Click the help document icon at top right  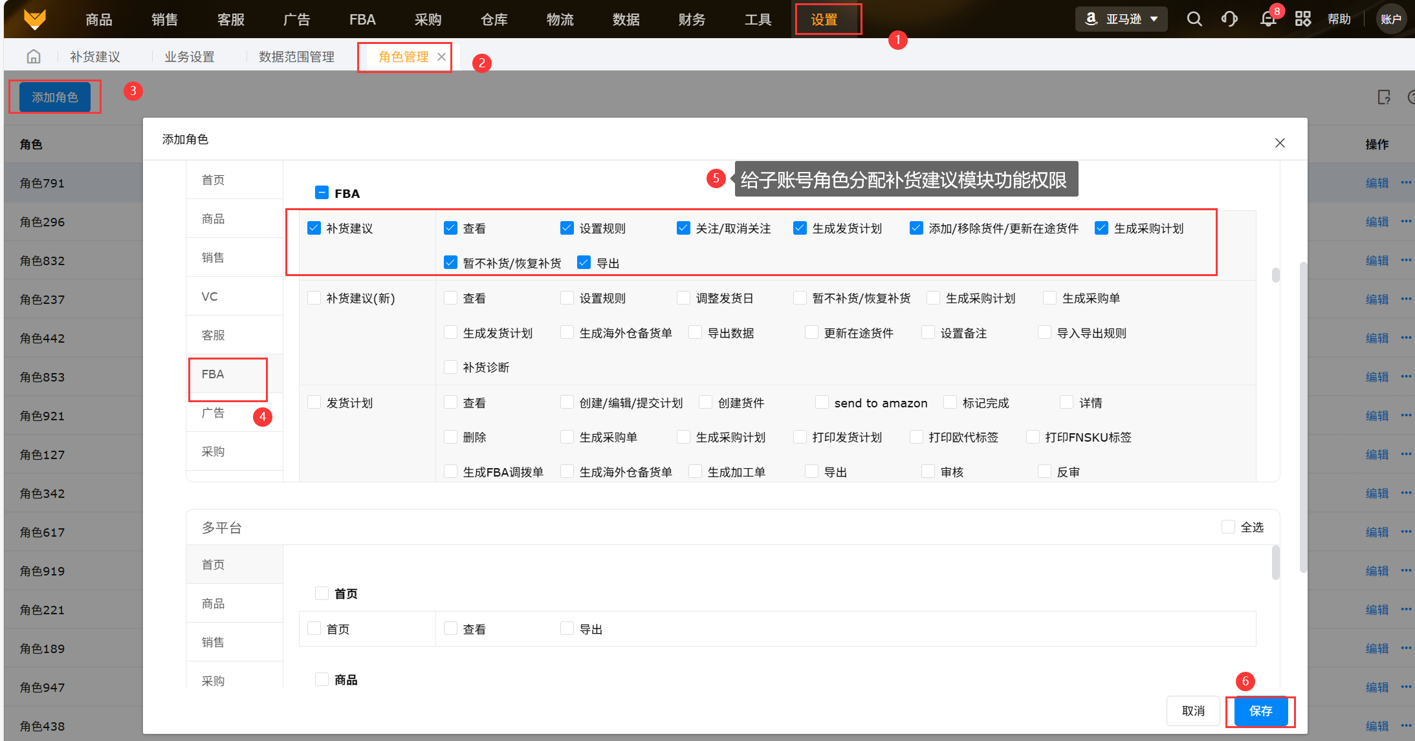point(1384,97)
